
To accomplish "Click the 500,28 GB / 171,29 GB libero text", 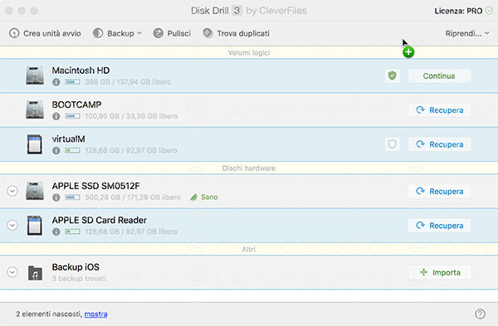I will click(133, 197).
